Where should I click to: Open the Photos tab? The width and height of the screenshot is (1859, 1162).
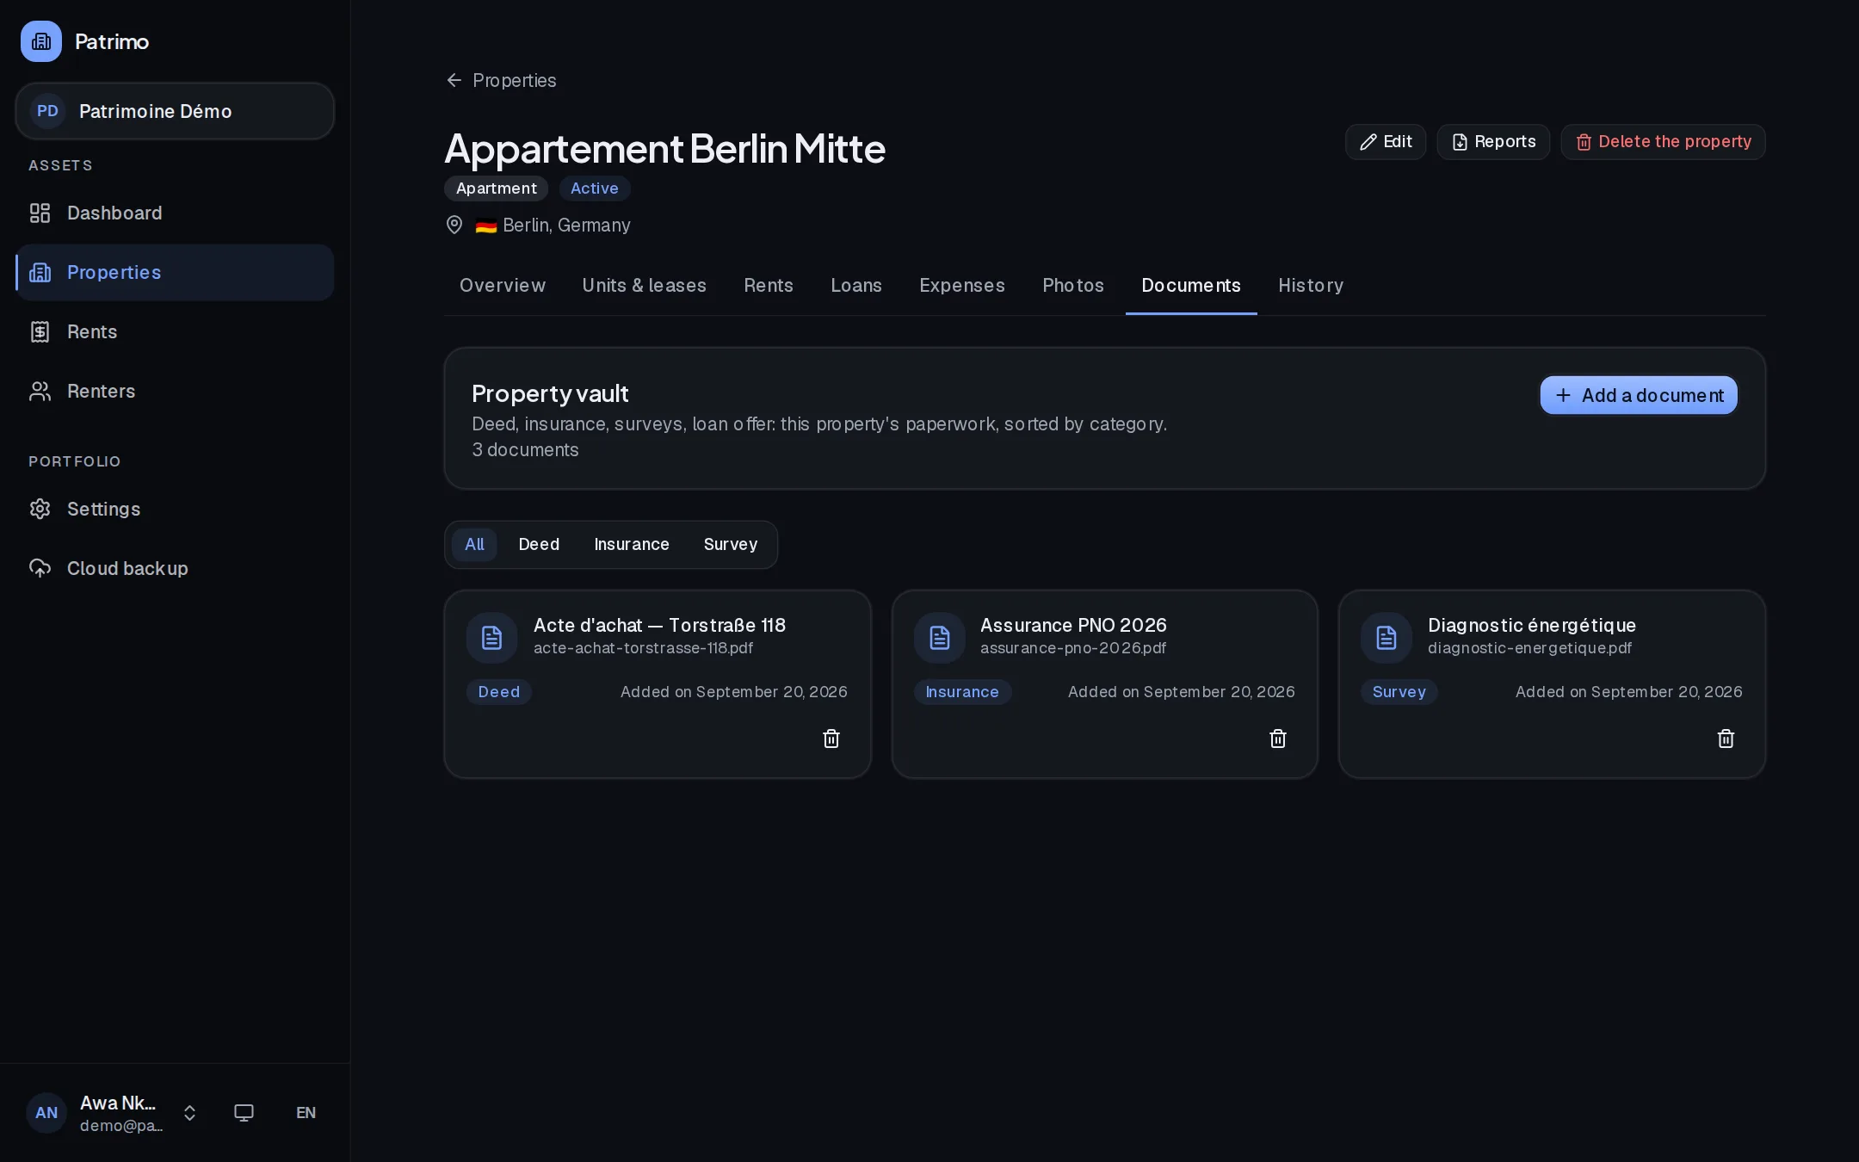coord(1073,286)
